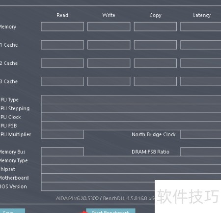Viewport: 221px width, 213px height.
Task: Click the DRAM:FSB Ratio value box
Action: click(x=201, y=152)
